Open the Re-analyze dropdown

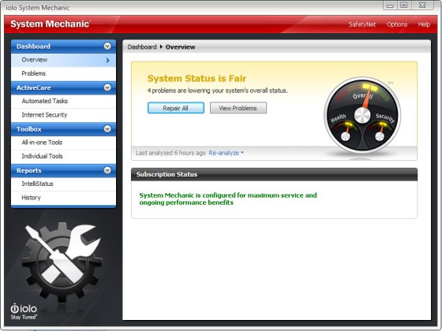(x=226, y=153)
